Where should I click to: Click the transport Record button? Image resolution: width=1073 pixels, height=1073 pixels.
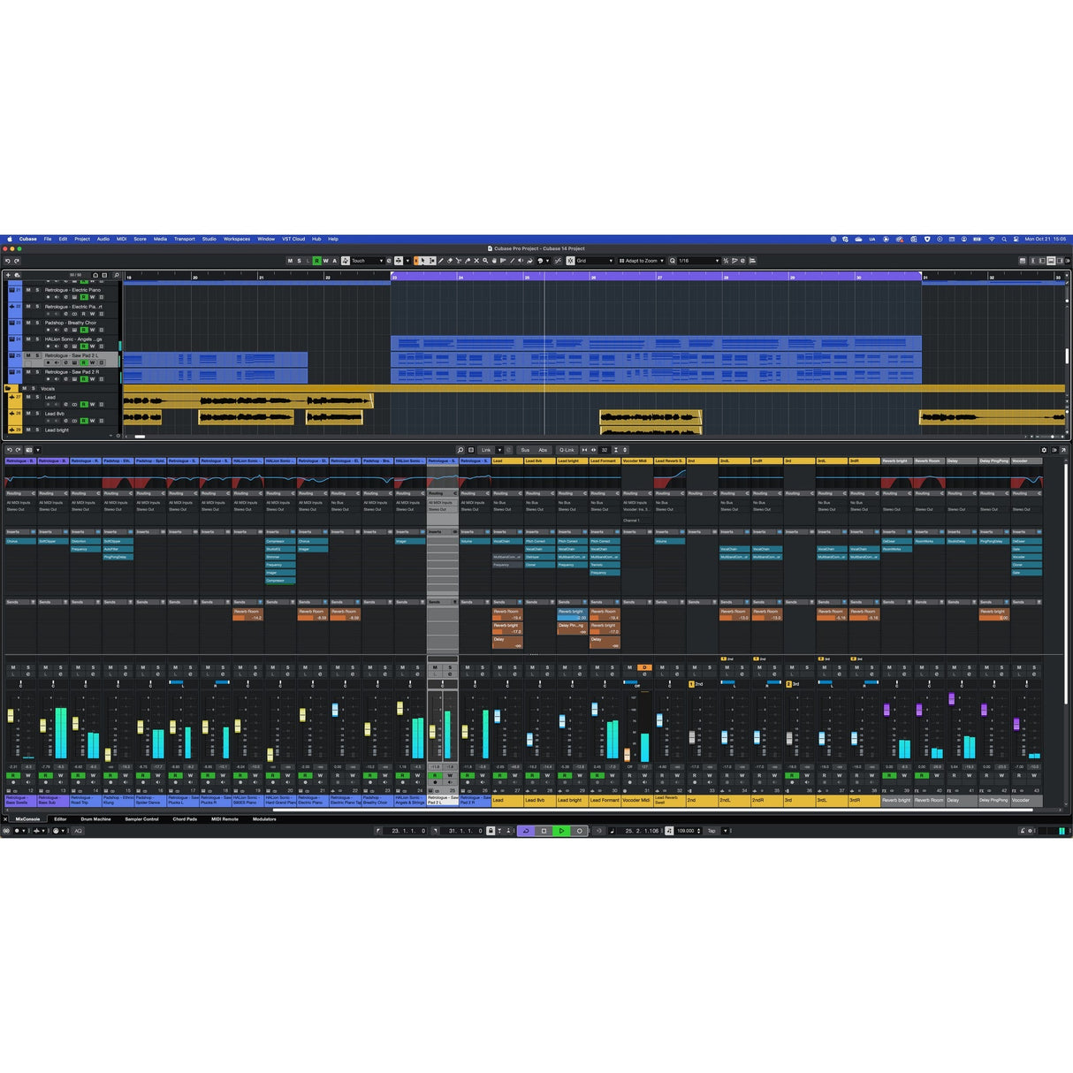pos(579,831)
